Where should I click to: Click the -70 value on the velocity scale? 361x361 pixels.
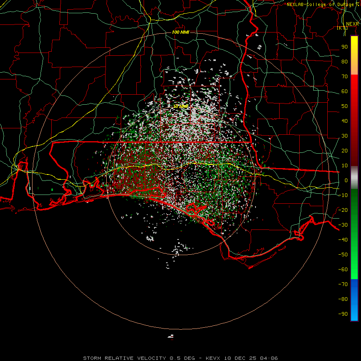pyautogui.click(x=343, y=284)
